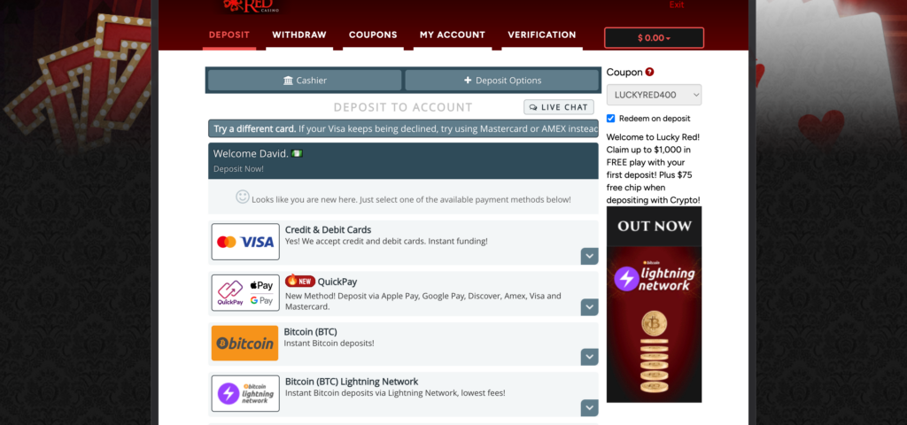Click the Cashier button
Screen dimensions: 907x425
[305, 81]
